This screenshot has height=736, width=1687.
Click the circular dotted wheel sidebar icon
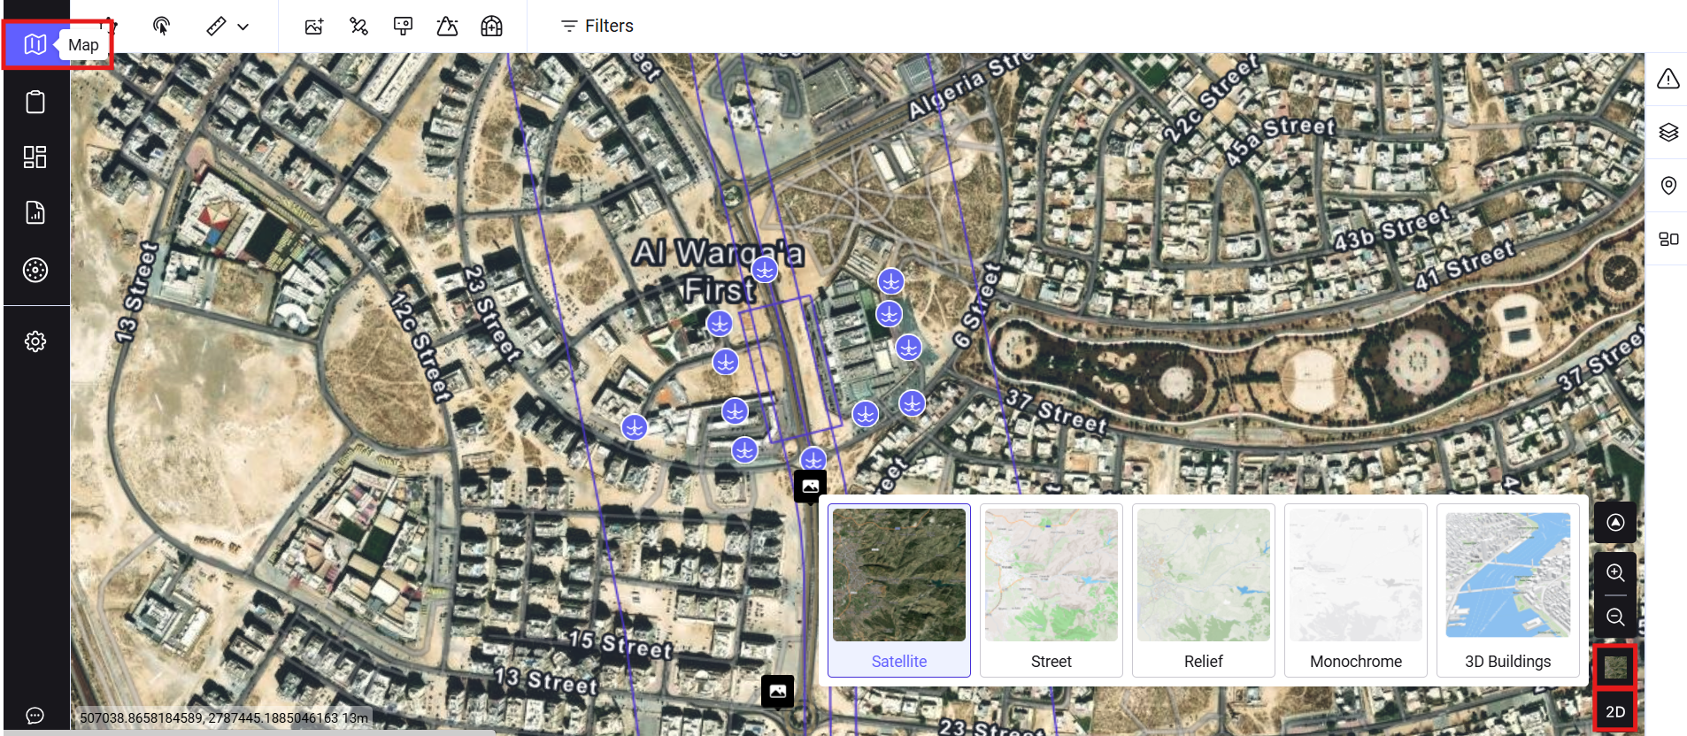pos(35,270)
